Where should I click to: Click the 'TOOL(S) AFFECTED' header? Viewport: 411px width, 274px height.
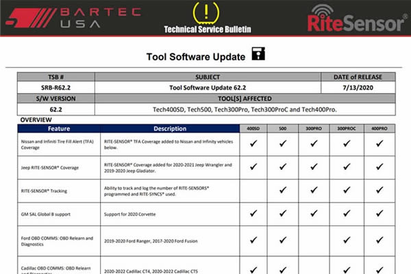click(x=245, y=99)
